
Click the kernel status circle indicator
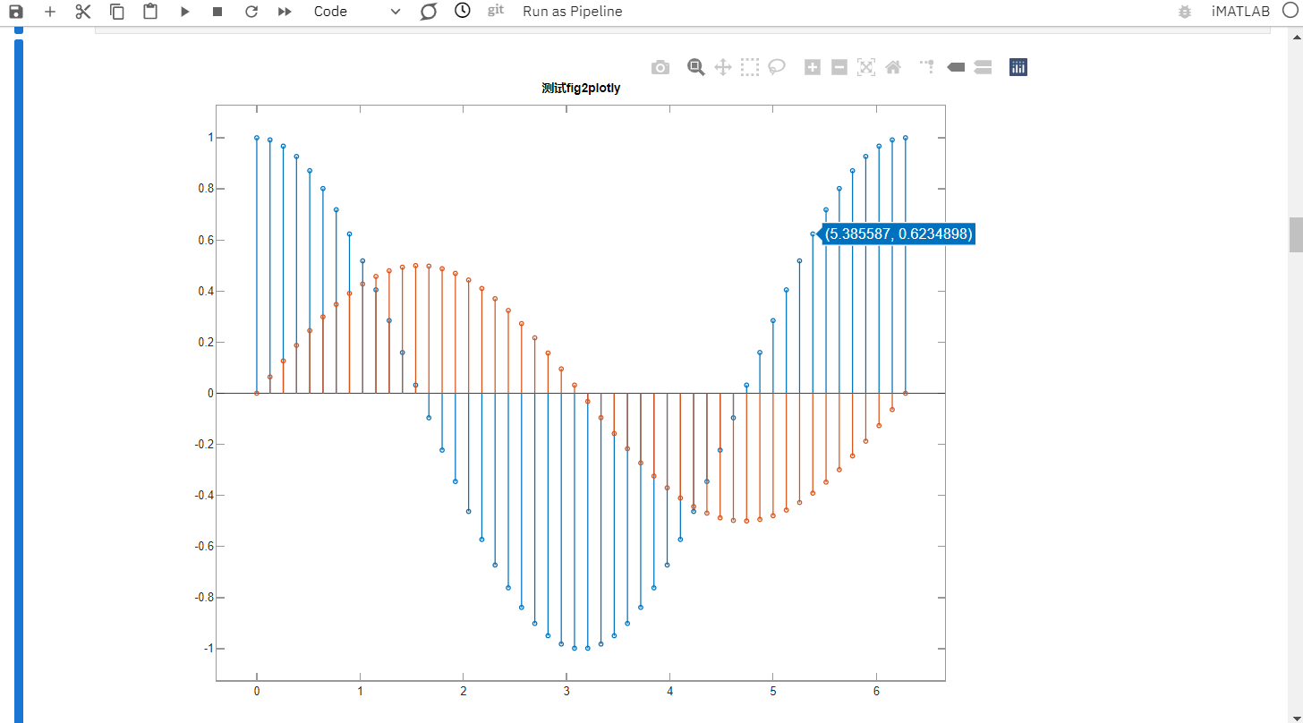tap(1290, 12)
